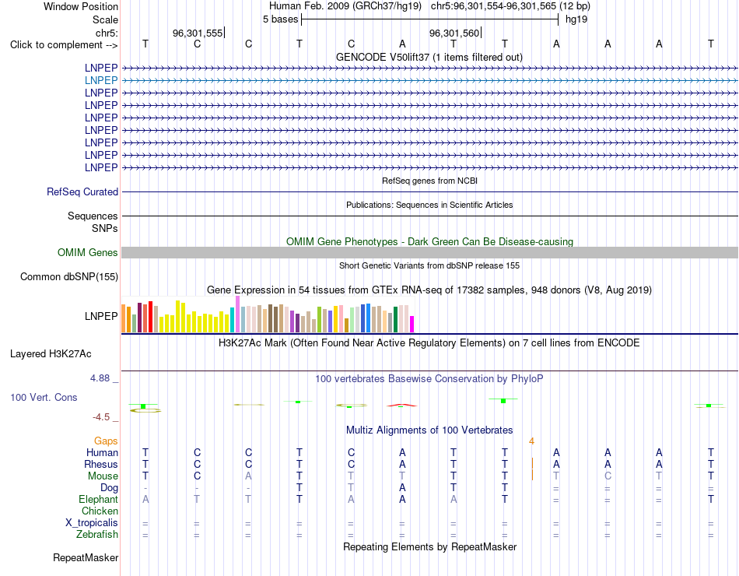The image size is (739, 576).
Task: Click the '5 bases' scale label
Action: pyautogui.click(x=280, y=19)
